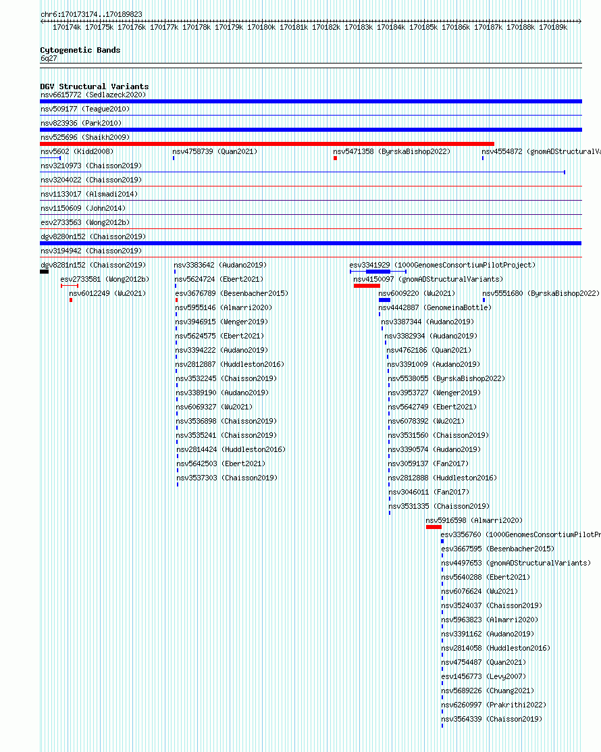Select nsv3046011 (Fan2017) label
This screenshot has height=752, width=601.
(429, 492)
